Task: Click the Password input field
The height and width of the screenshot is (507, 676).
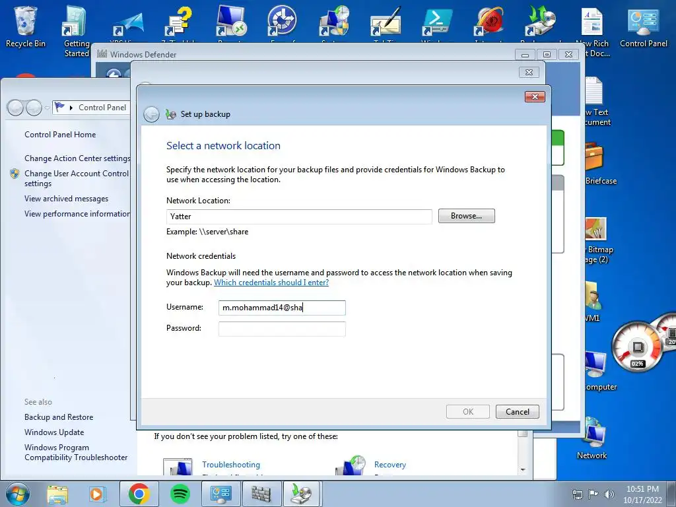Action: 282,329
